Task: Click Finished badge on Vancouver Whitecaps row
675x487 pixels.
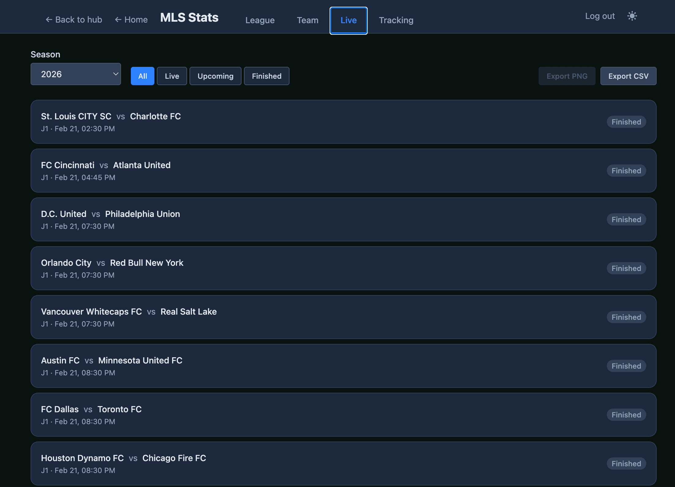Action: tap(626, 317)
